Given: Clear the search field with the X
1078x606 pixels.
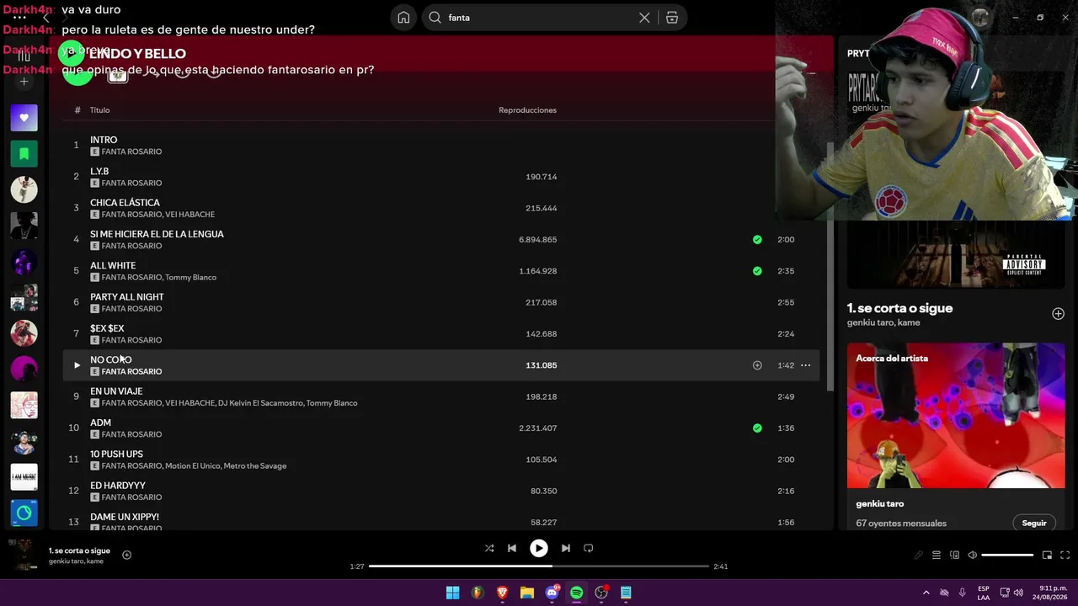Looking at the screenshot, I should tap(644, 18).
